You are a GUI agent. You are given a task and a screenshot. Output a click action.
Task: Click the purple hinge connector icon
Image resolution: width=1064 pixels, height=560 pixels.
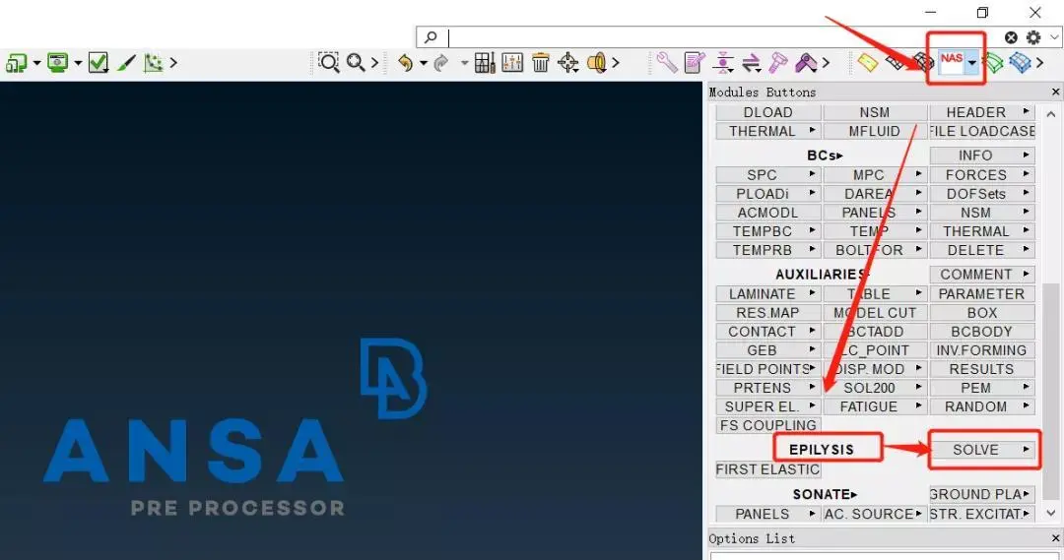coord(806,63)
